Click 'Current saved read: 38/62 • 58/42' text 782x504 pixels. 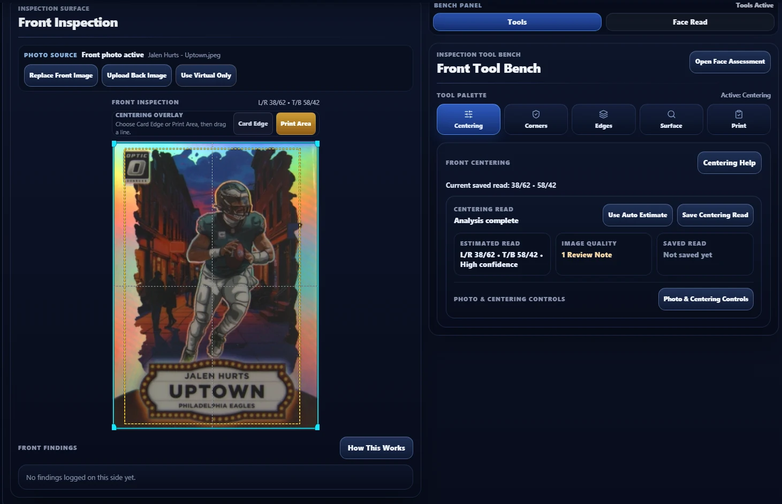(x=501, y=186)
